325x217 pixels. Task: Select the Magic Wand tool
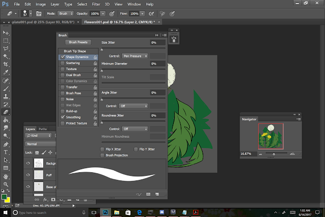click(6, 56)
